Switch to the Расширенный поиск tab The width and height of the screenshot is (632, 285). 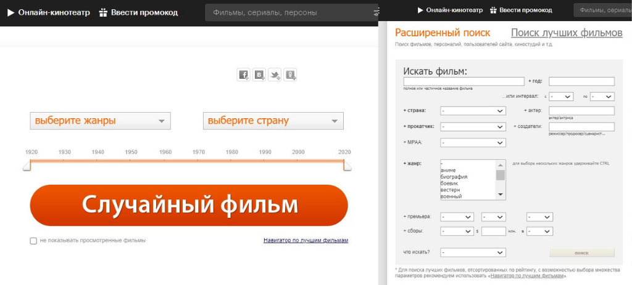click(443, 33)
